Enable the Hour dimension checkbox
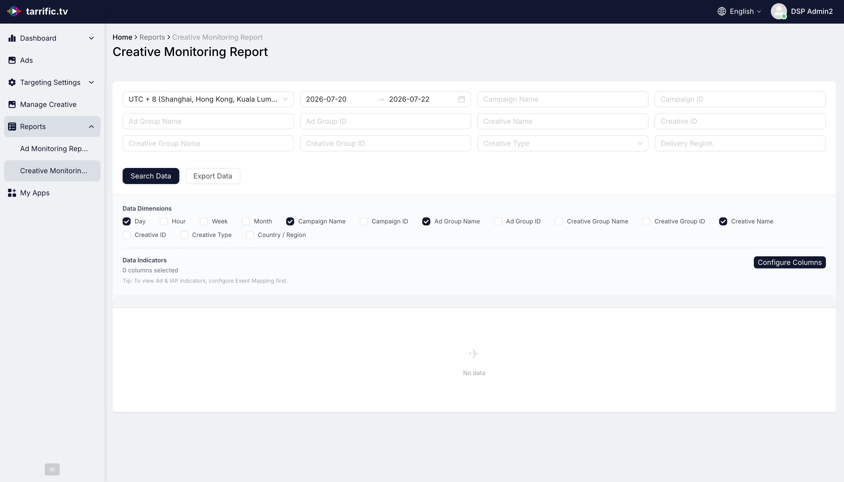 pos(164,221)
